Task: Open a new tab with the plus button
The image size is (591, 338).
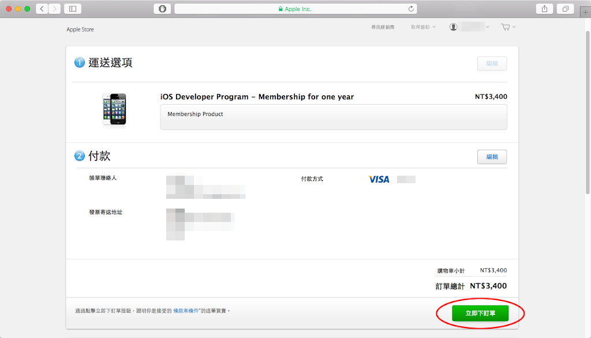Action: click(586, 13)
